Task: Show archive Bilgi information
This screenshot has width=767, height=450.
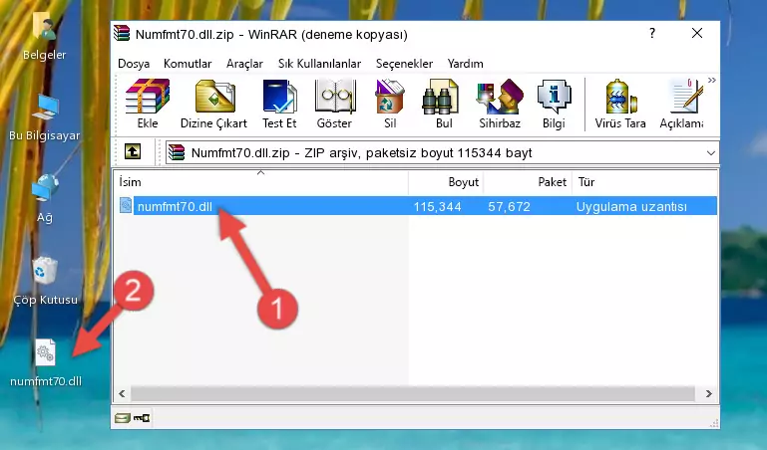Action: pyautogui.click(x=554, y=104)
